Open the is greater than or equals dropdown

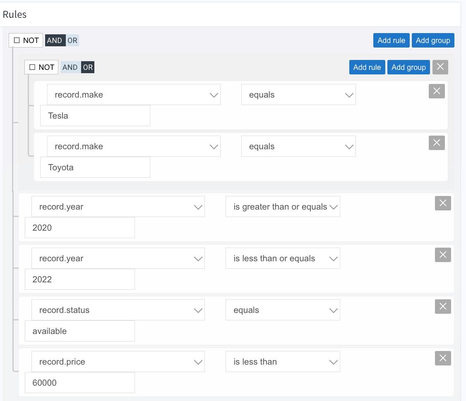coord(283,206)
